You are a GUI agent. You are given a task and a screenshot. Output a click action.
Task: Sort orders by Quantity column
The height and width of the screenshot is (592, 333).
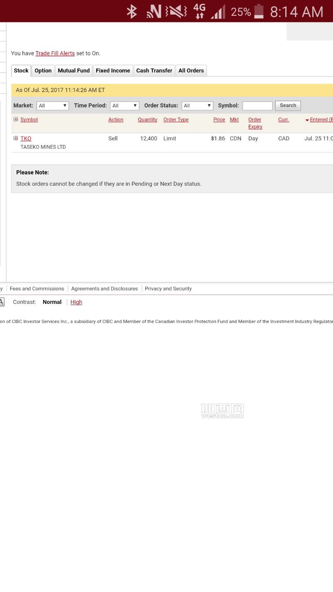tap(147, 119)
